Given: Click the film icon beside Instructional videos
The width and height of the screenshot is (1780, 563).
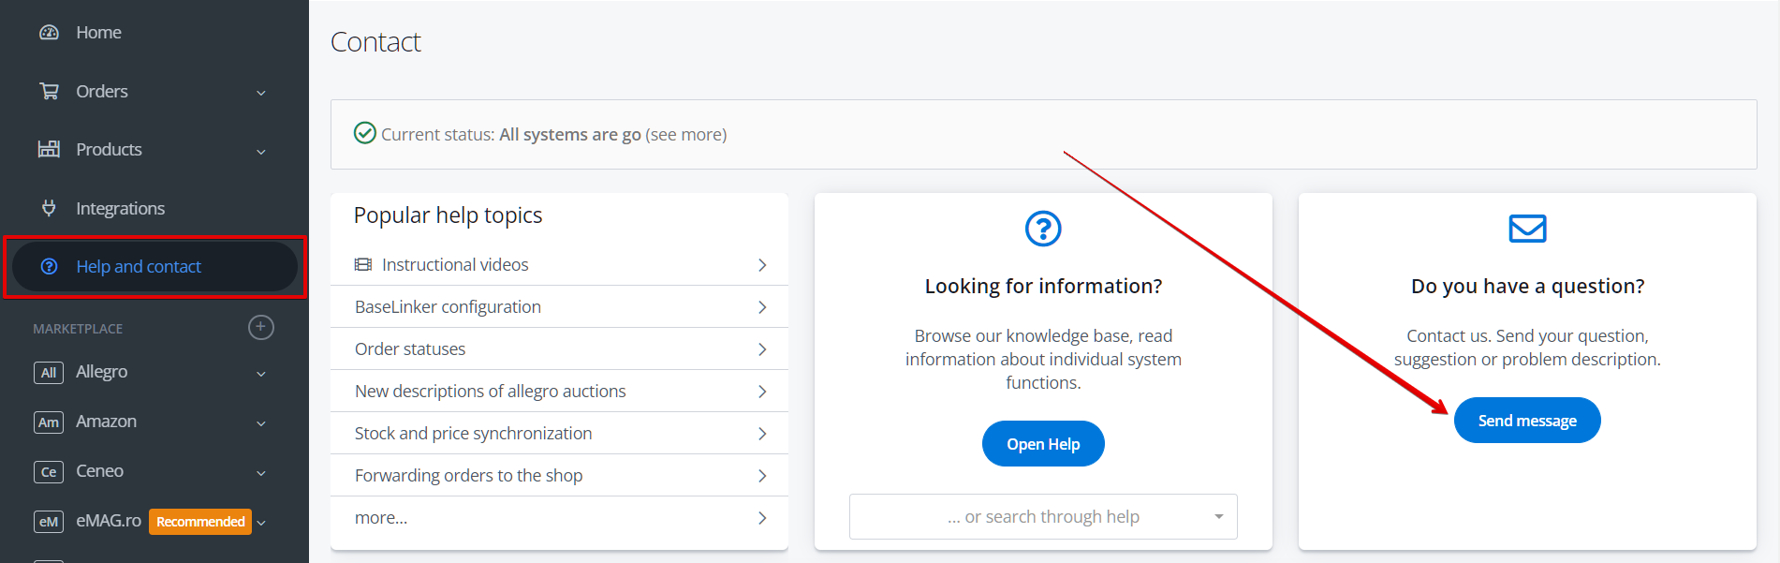Looking at the screenshot, I should [x=363, y=265].
